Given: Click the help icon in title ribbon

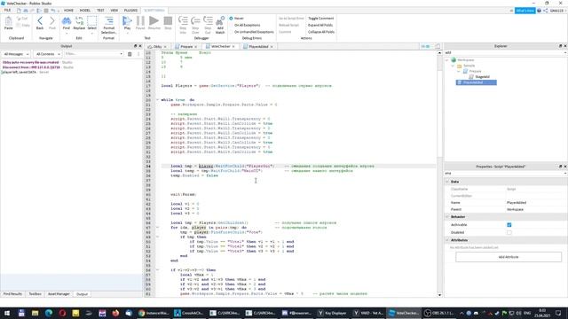Looking at the screenshot, I should [539, 11].
